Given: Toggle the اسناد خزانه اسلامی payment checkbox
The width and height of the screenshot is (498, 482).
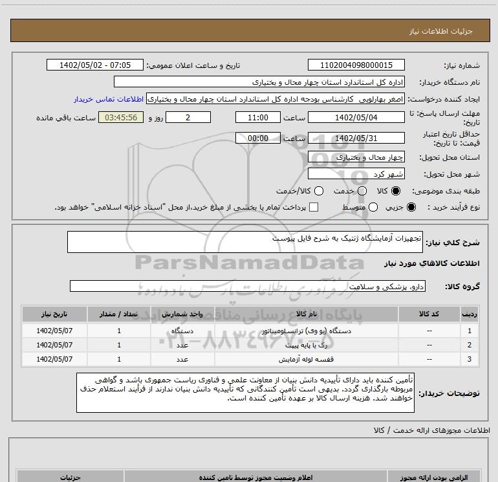Looking at the screenshot, I should click(314, 207).
